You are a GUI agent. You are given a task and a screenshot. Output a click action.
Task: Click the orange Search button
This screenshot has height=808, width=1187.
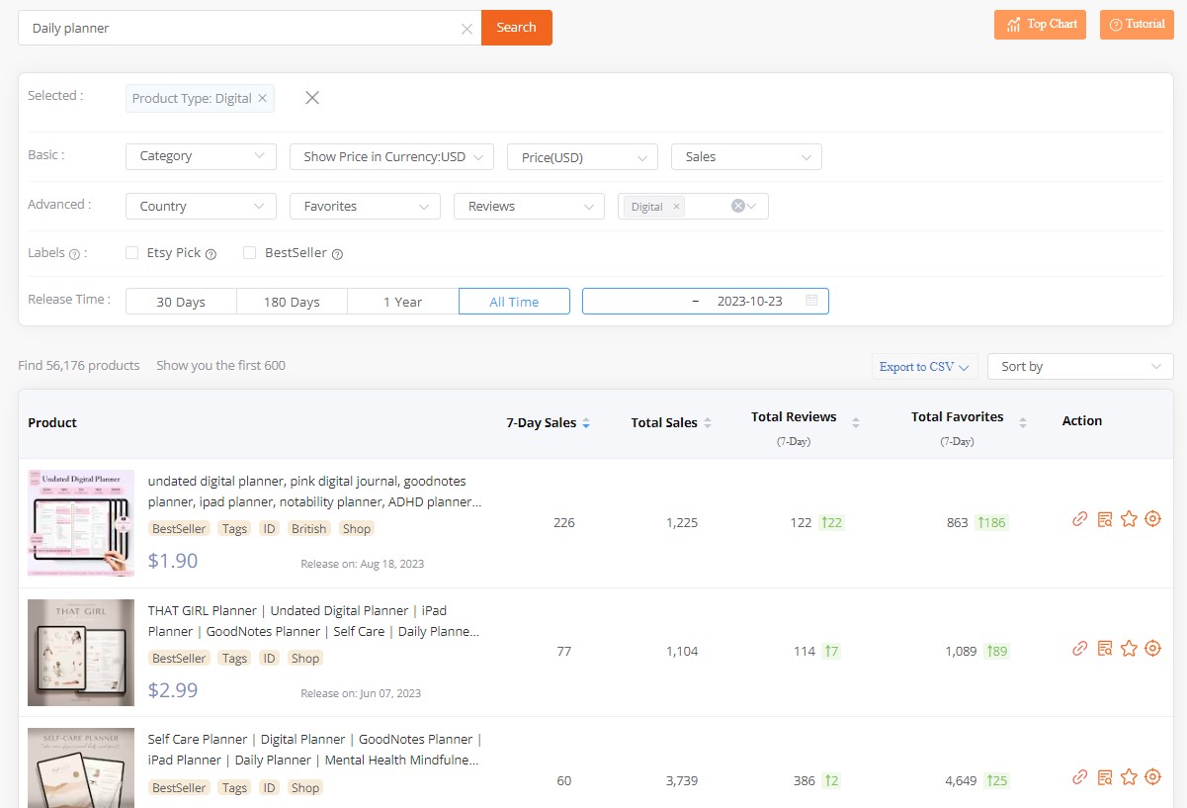point(516,28)
